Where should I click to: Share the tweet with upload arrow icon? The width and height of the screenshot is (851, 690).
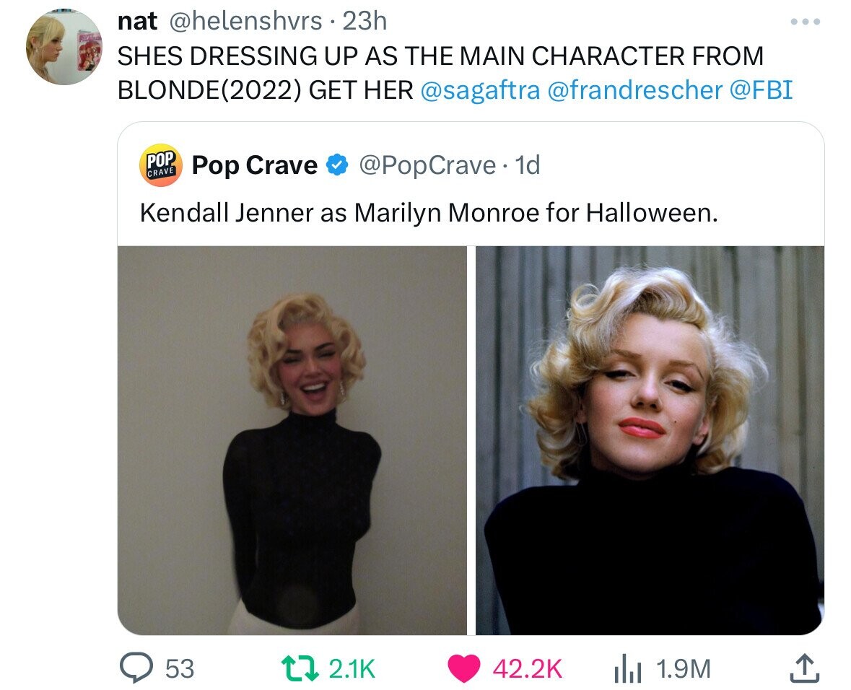click(x=804, y=668)
